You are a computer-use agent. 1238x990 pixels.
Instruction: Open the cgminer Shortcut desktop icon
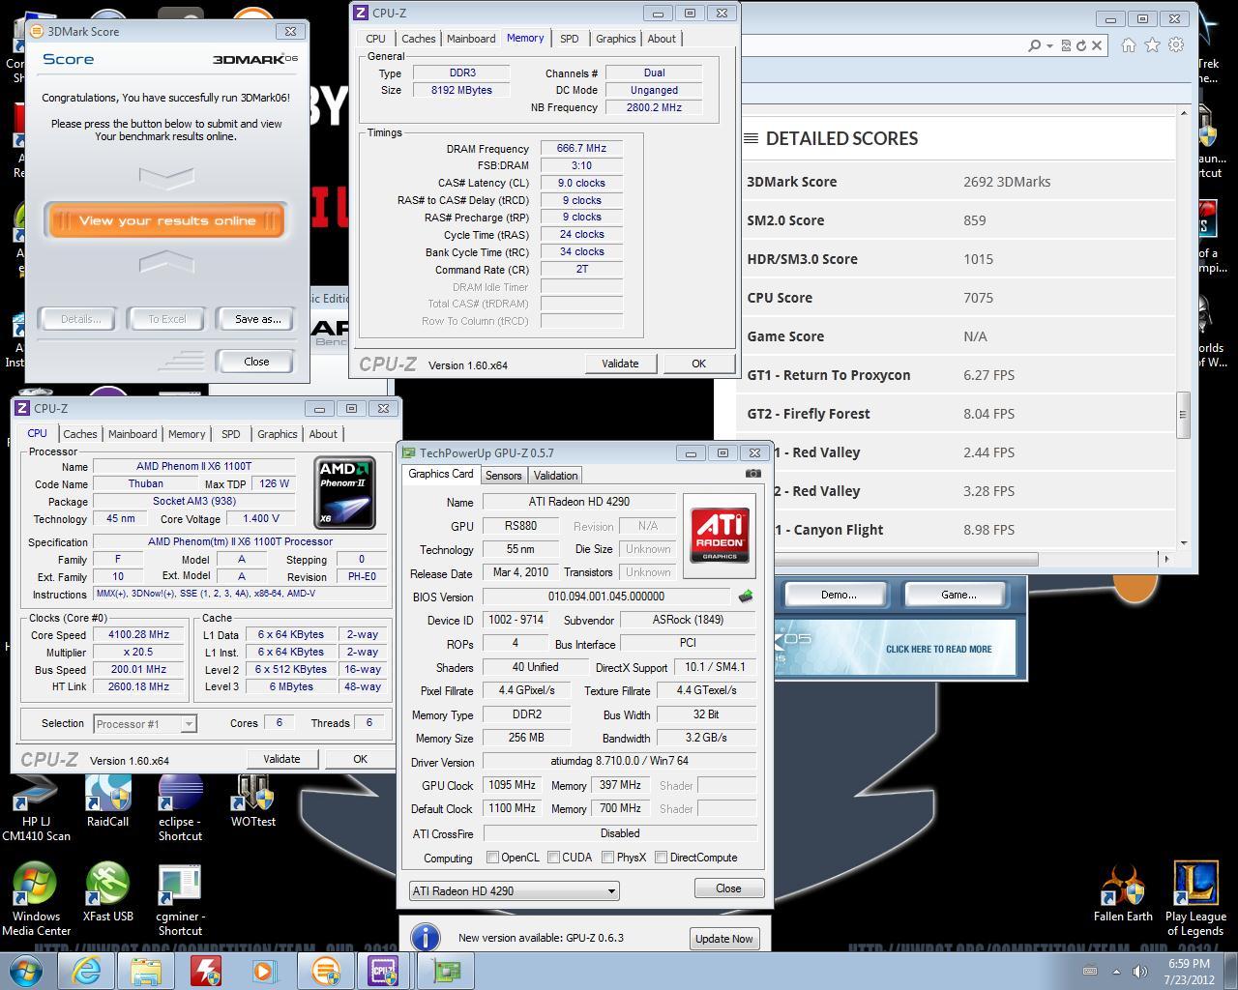pyautogui.click(x=180, y=900)
